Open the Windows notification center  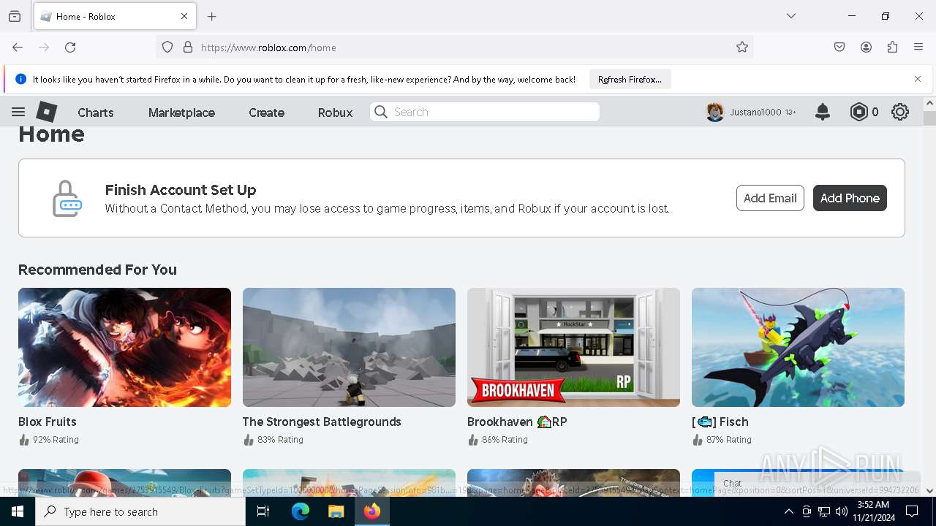pyautogui.click(x=912, y=511)
